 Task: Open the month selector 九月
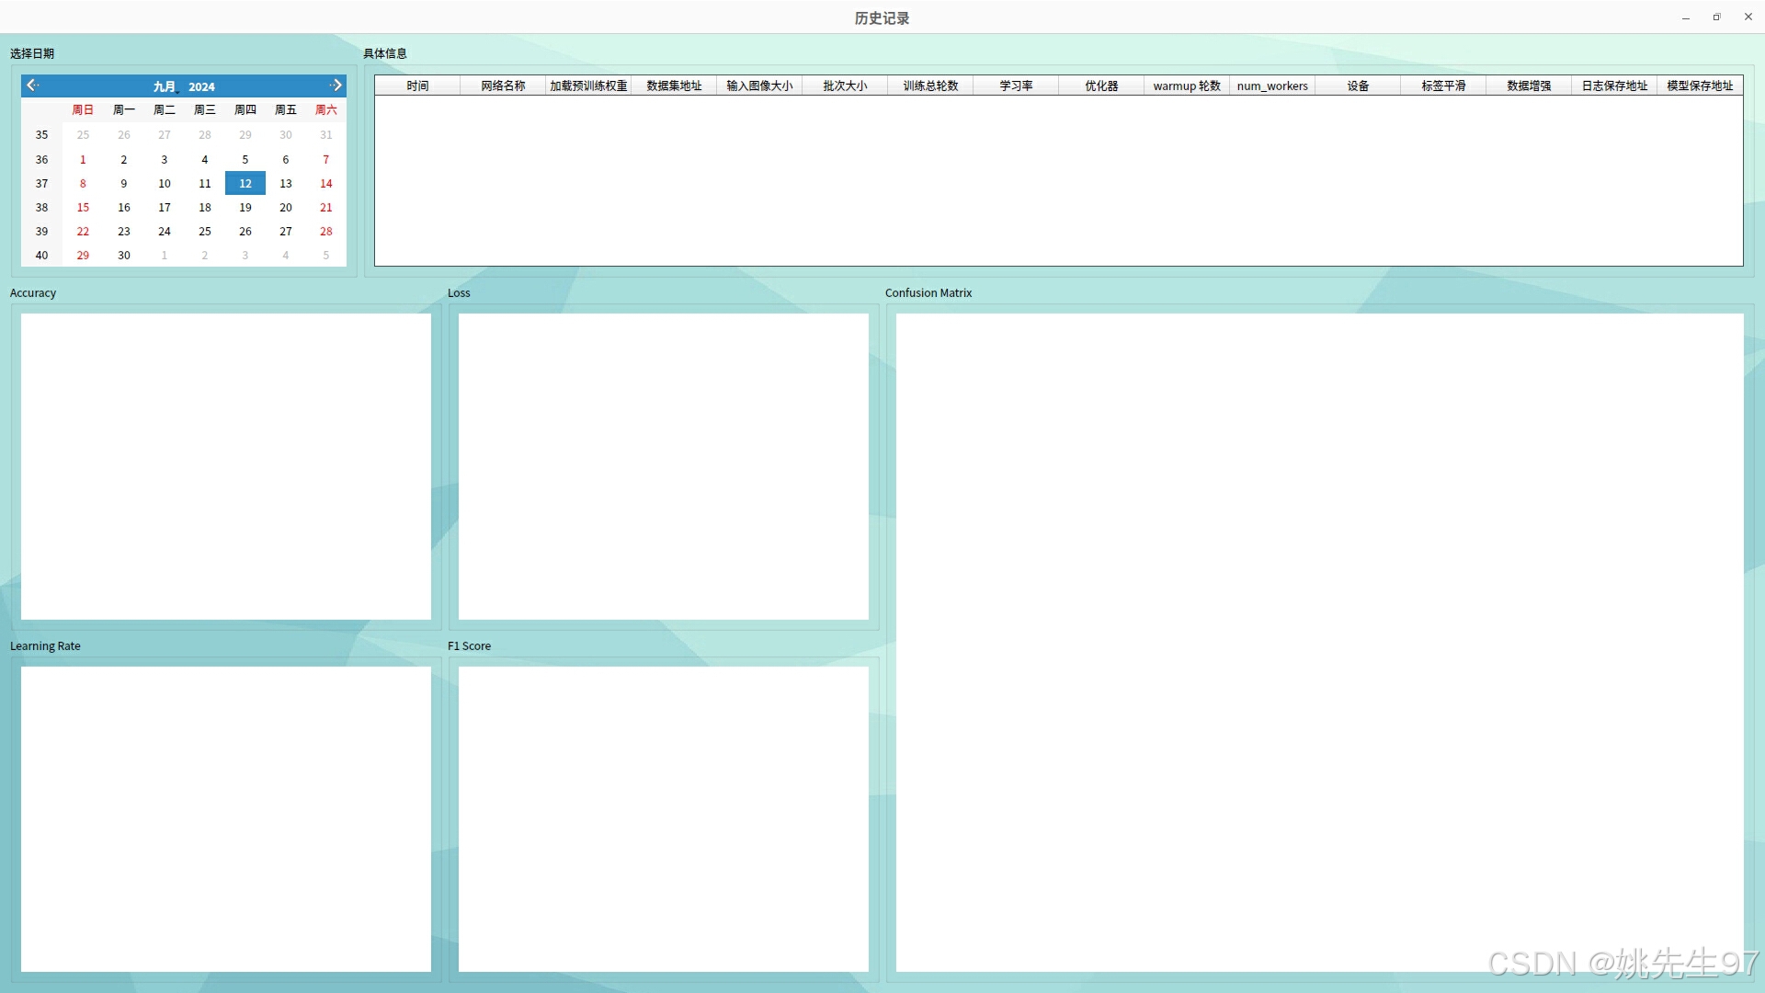coord(165,86)
